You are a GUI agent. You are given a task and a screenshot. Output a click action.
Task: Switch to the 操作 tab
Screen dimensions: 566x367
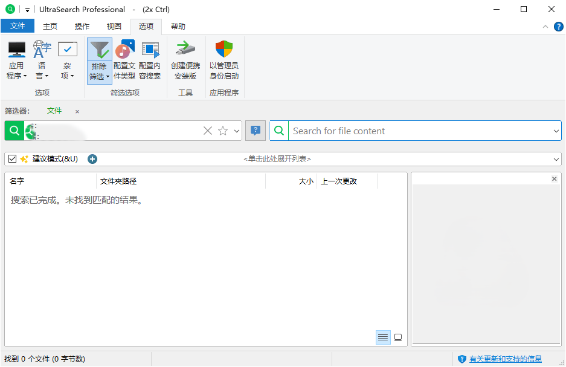point(82,27)
